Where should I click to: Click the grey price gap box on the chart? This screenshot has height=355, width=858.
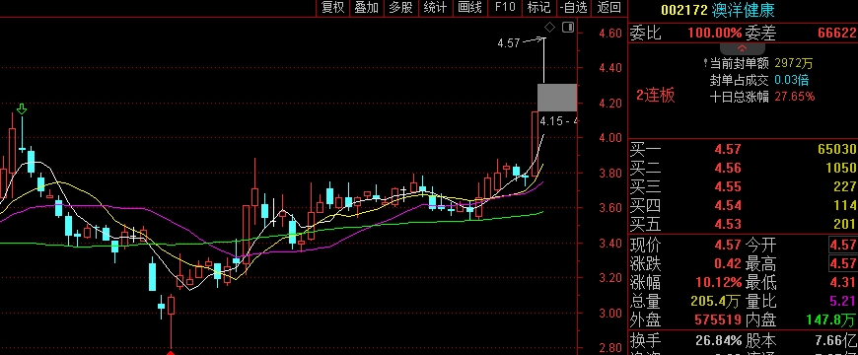pyautogui.click(x=557, y=98)
